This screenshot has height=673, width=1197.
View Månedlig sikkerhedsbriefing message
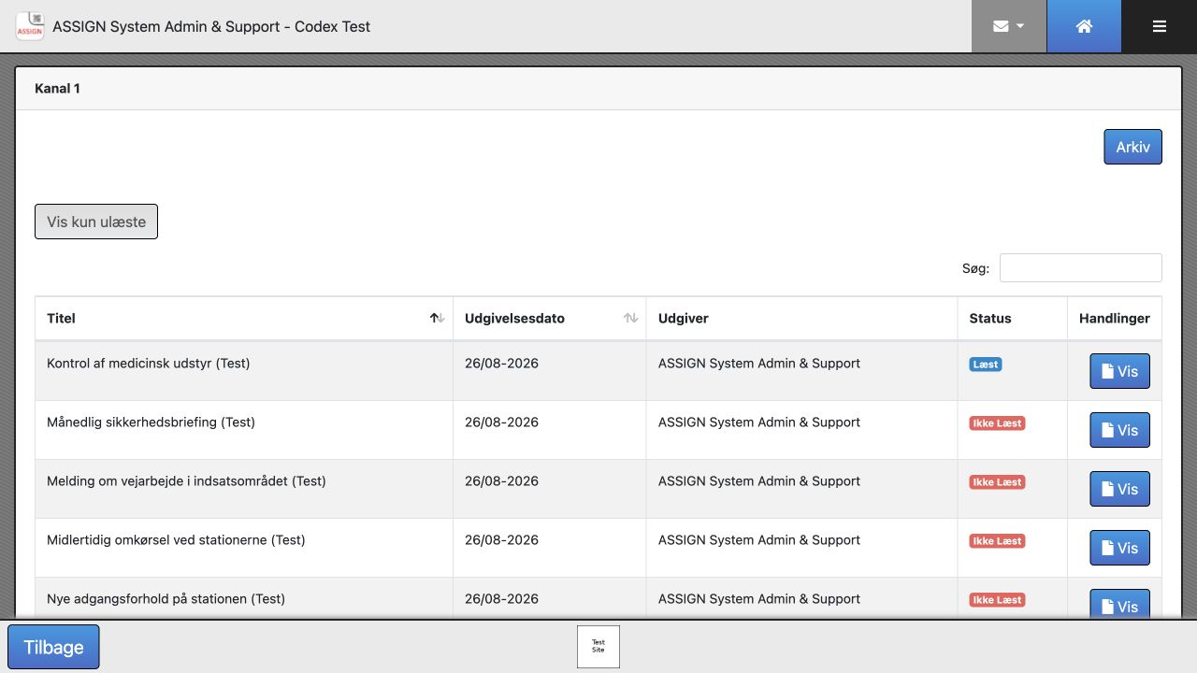pyautogui.click(x=1119, y=430)
